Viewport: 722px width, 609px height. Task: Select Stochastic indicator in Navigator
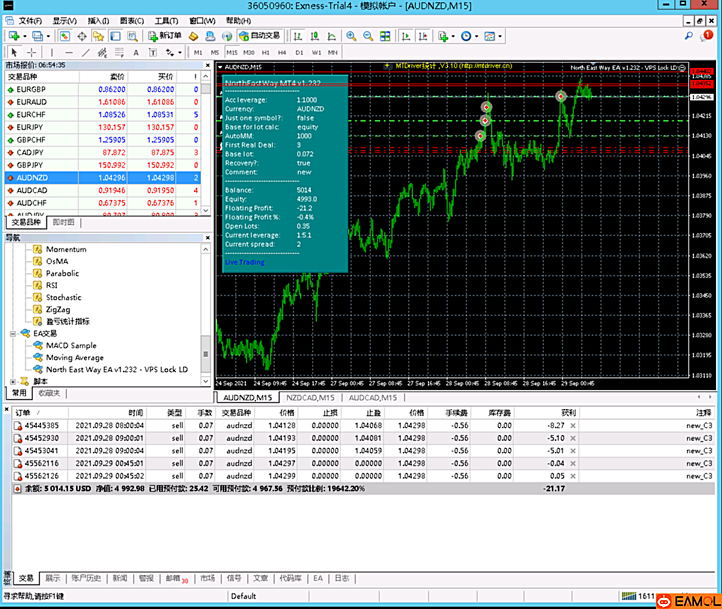click(64, 297)
